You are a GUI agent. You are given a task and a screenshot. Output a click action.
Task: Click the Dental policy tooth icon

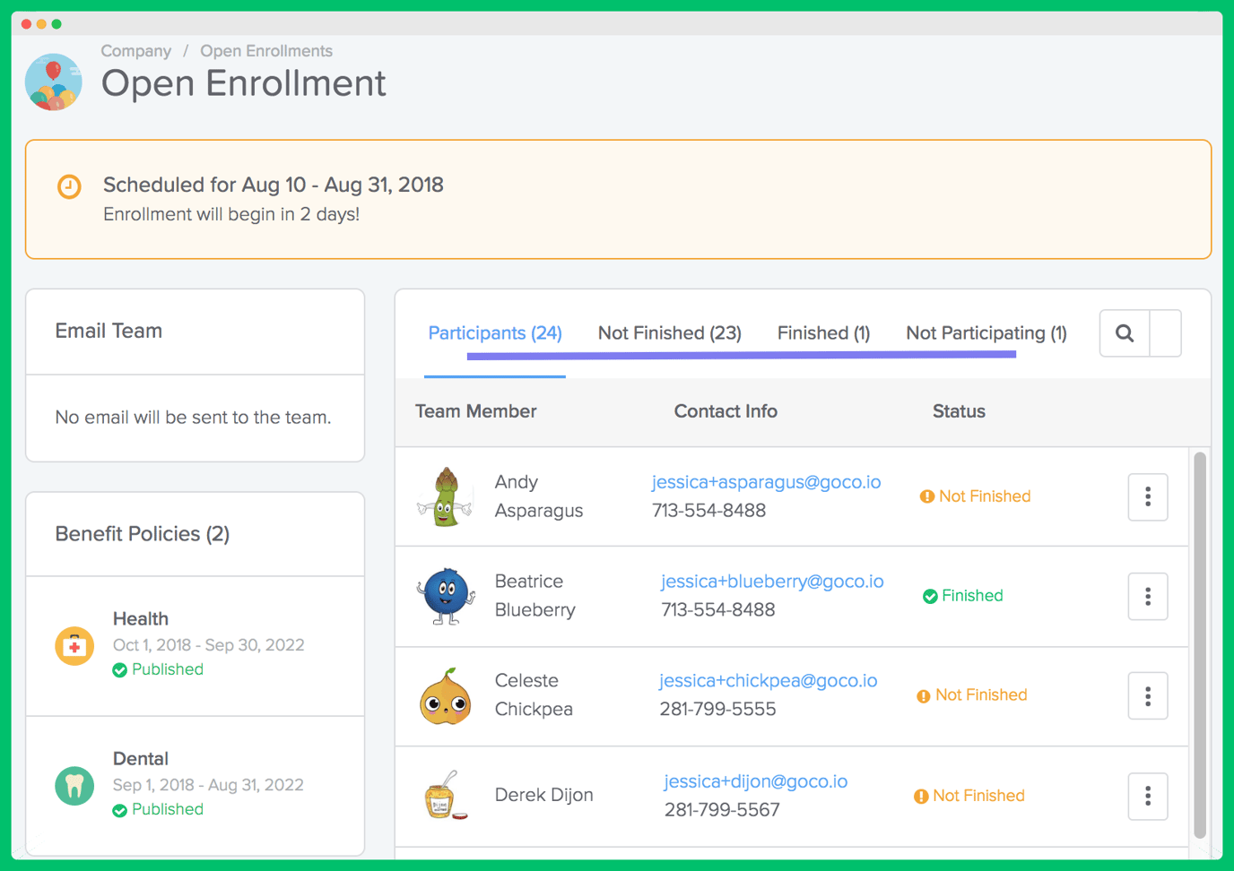click(x=74, y=785)
